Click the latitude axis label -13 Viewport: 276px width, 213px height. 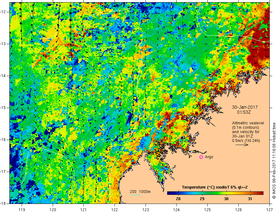coord(3,44)
